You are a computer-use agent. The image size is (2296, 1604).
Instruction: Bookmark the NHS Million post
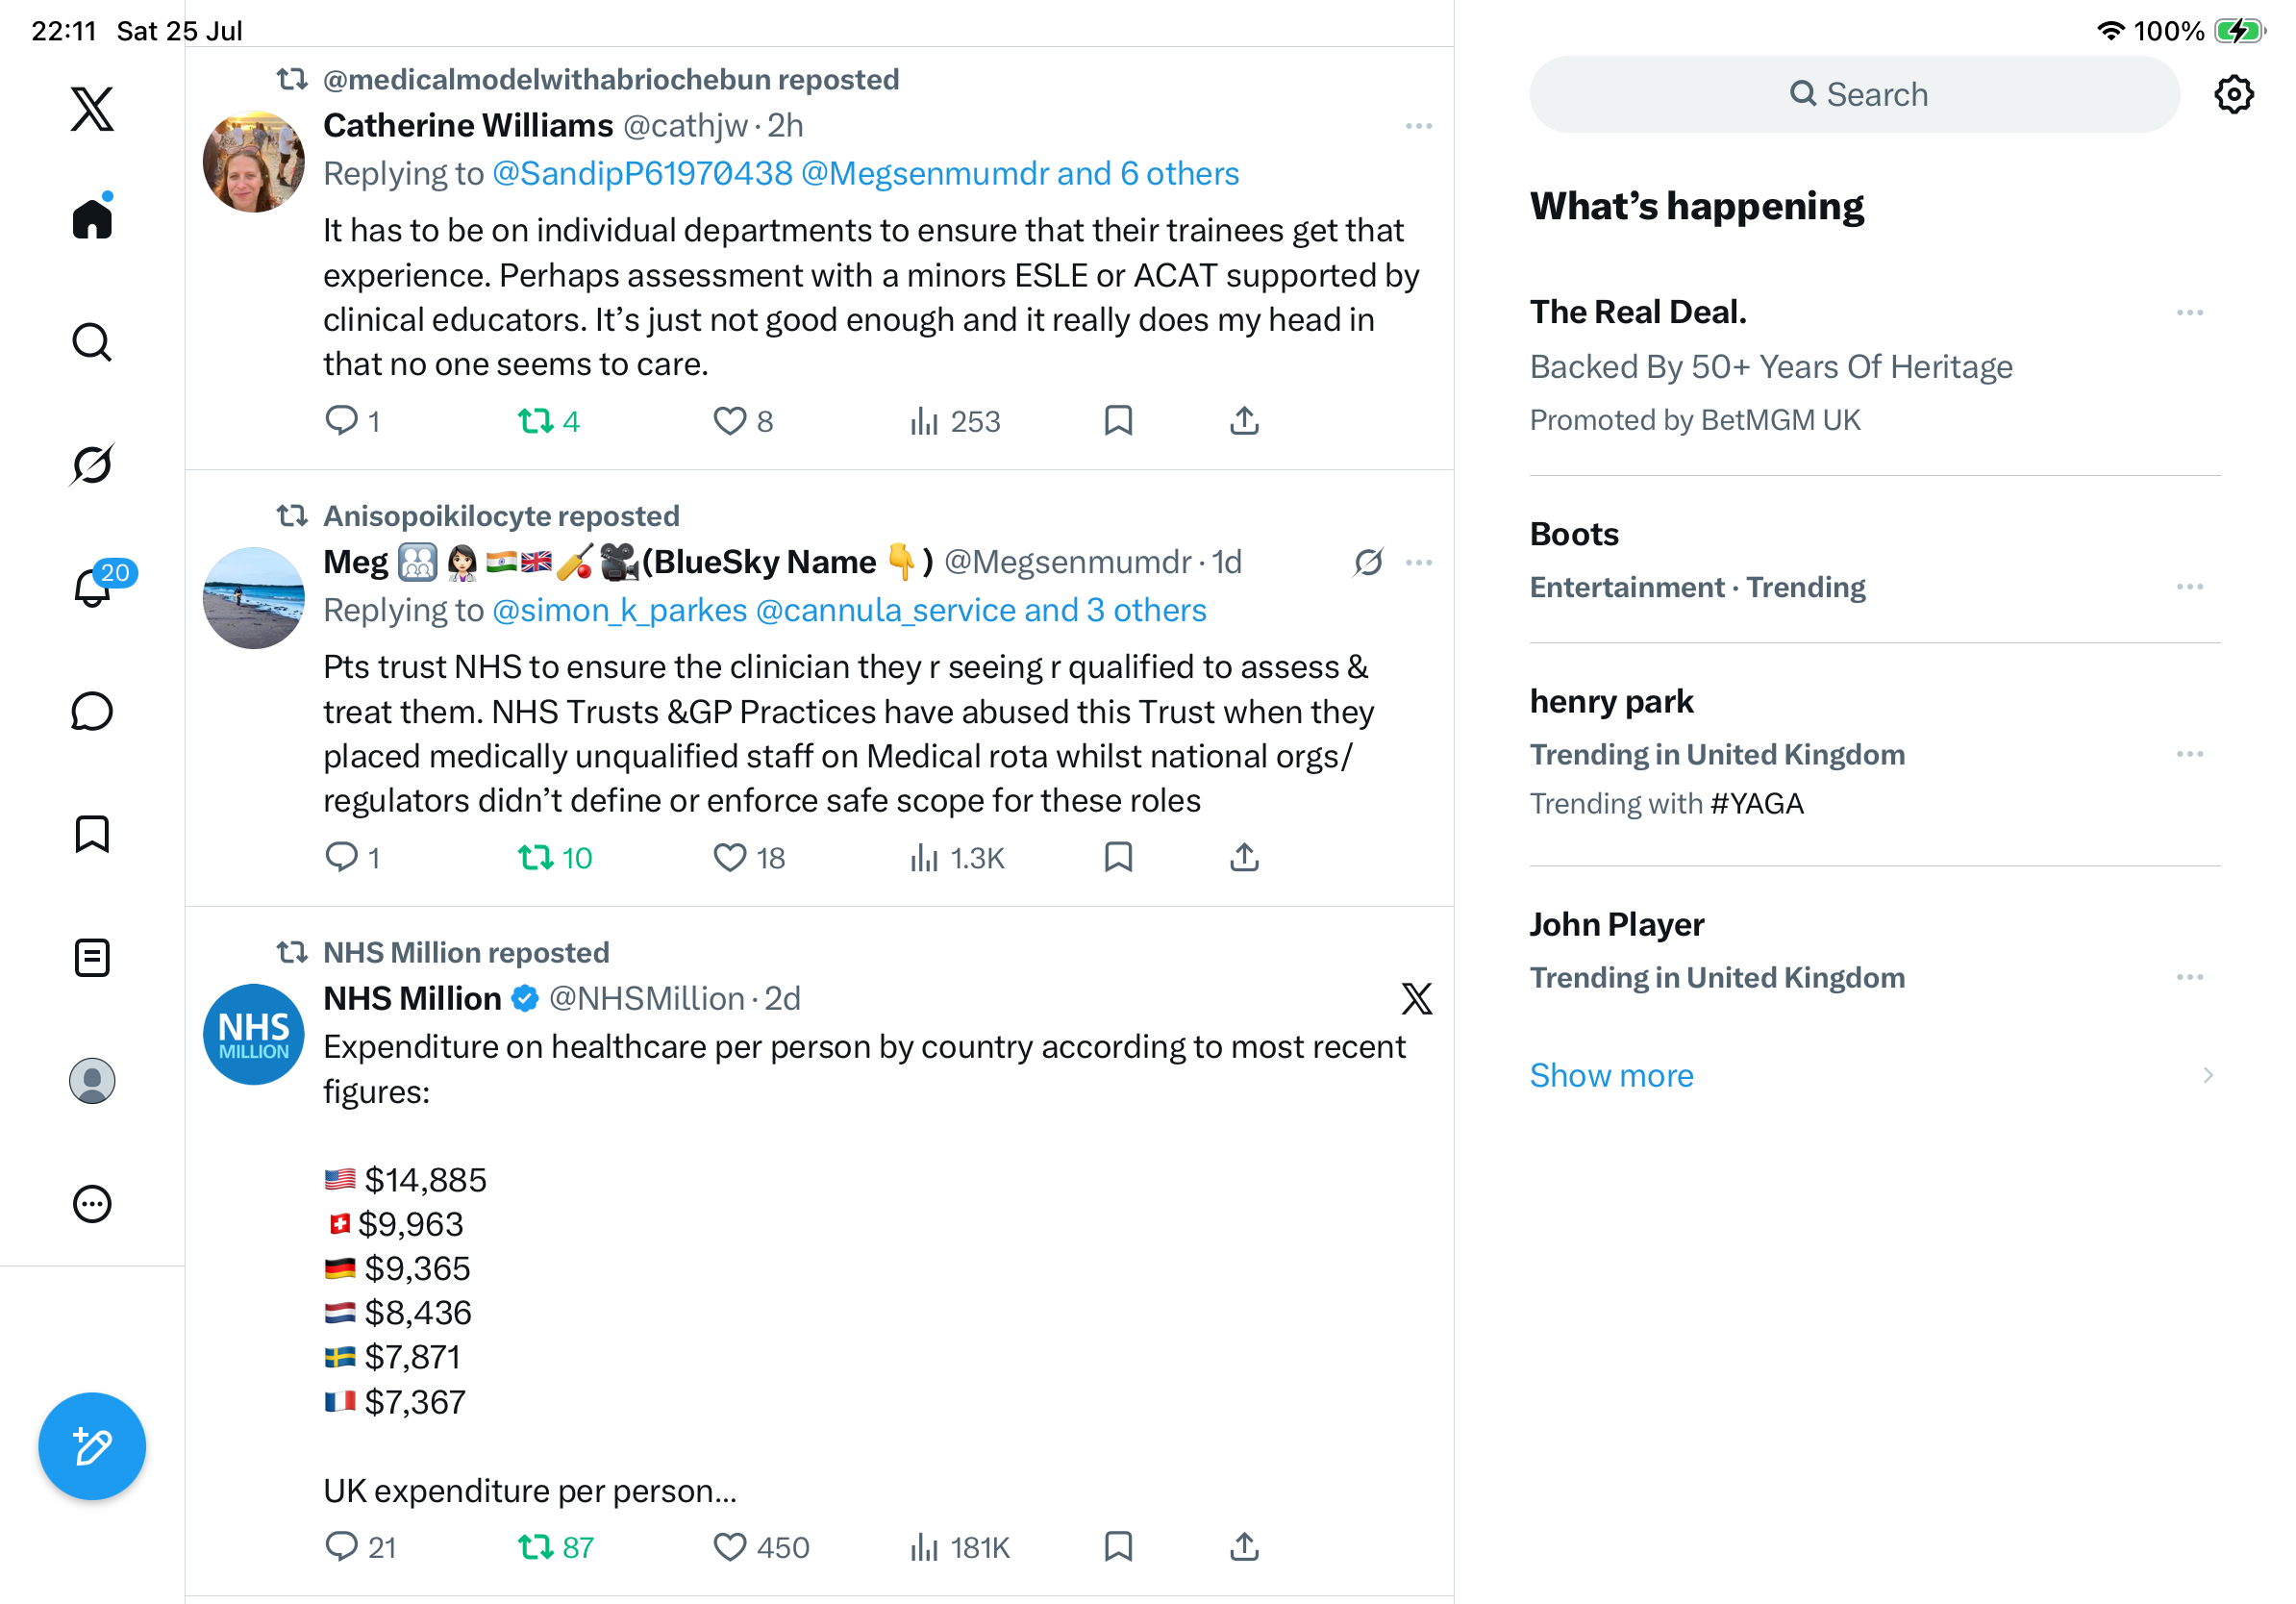[1118, 1547]
